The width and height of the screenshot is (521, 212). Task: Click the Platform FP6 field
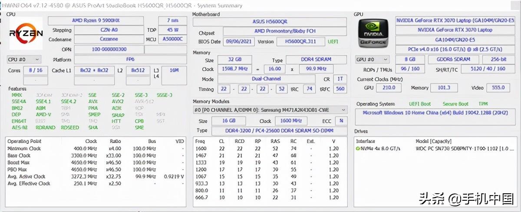point(130,60)
